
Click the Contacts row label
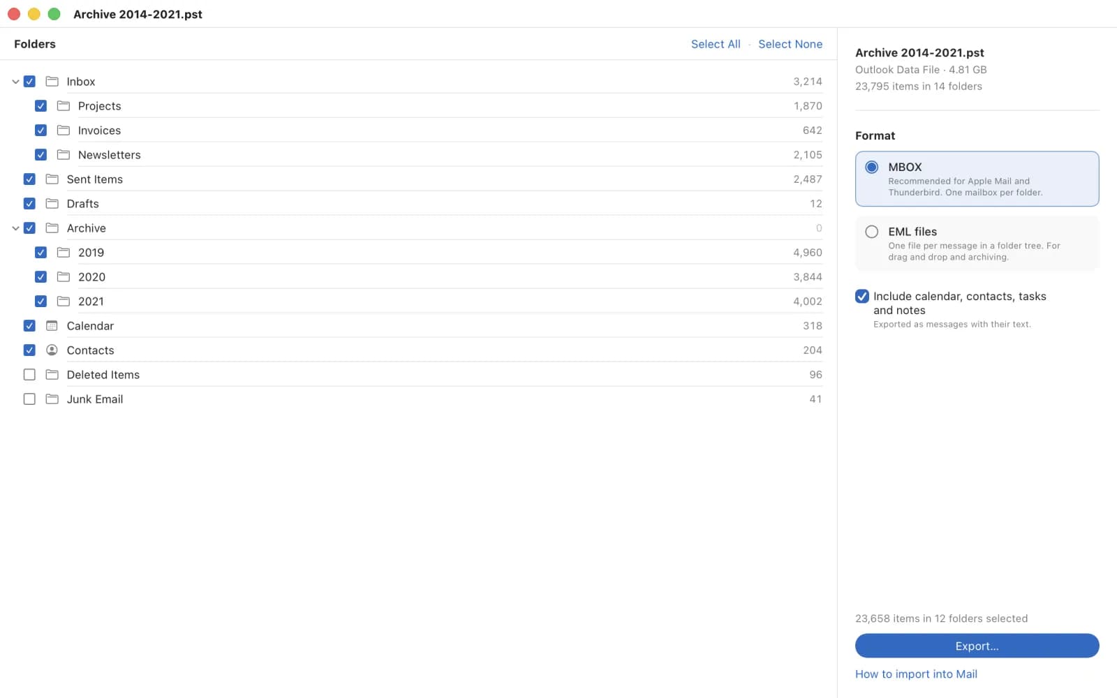(91, 350)
